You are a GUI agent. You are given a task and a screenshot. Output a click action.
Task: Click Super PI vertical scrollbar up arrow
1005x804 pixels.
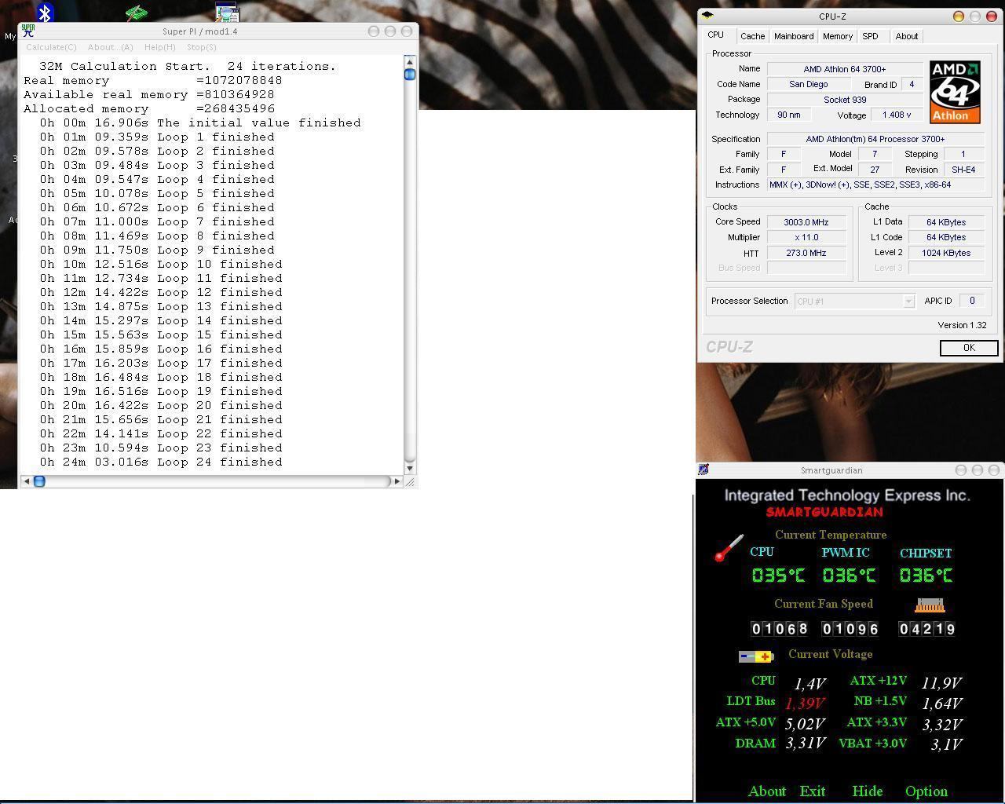tap(409, 61)
